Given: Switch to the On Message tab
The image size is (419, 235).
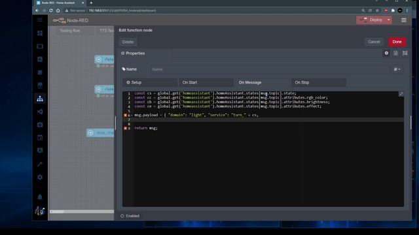Looking at the screenshot, I should coord(263,82).
